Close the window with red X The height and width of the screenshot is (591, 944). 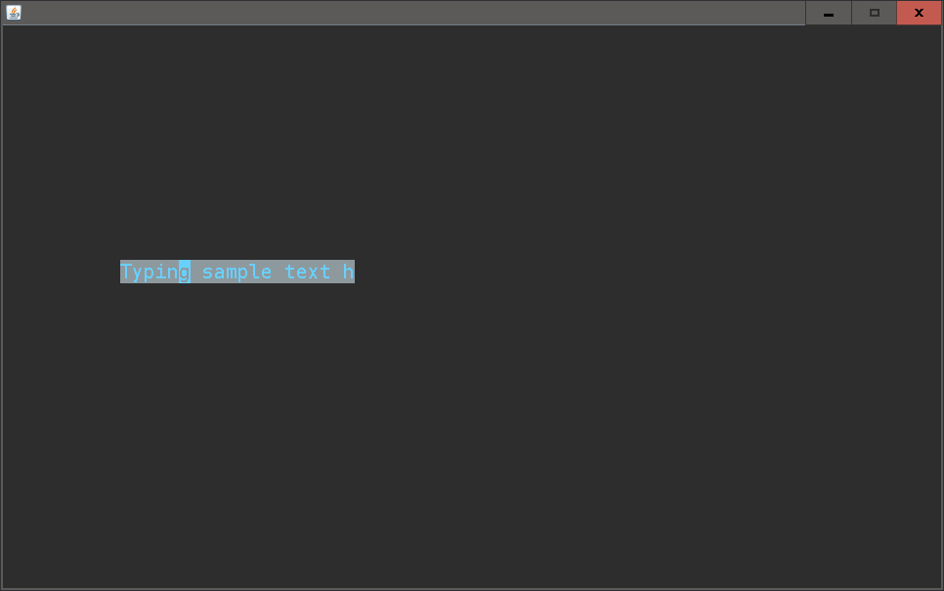coord(919,13)
